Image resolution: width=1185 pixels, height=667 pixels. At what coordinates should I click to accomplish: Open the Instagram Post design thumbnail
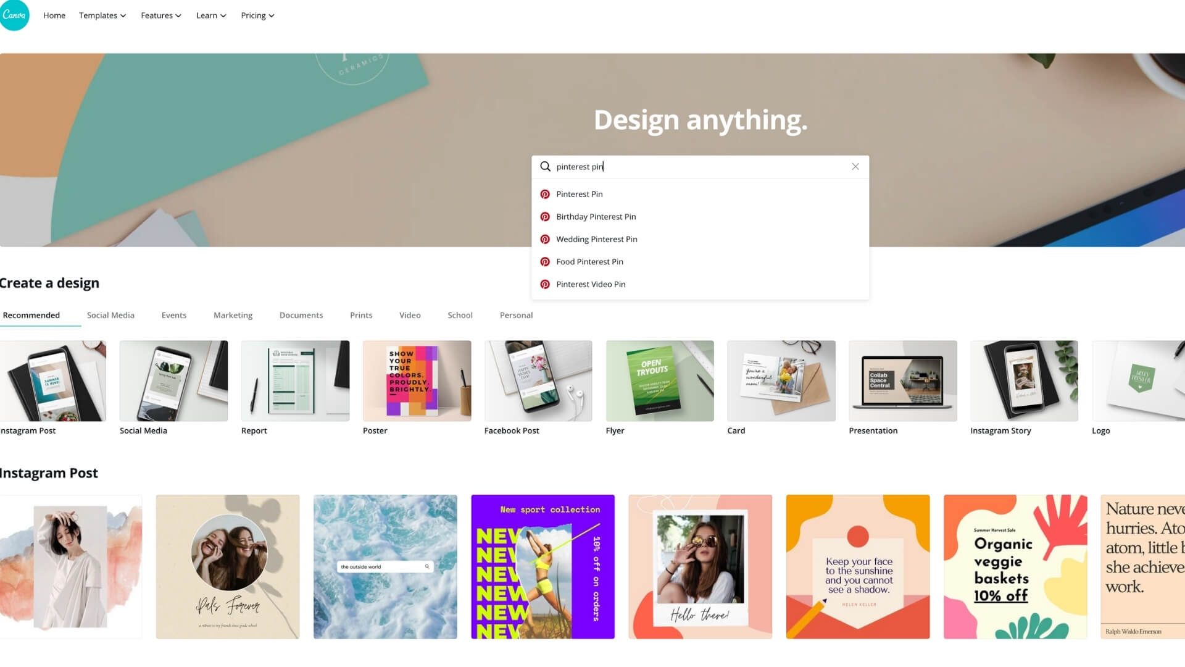53,381
